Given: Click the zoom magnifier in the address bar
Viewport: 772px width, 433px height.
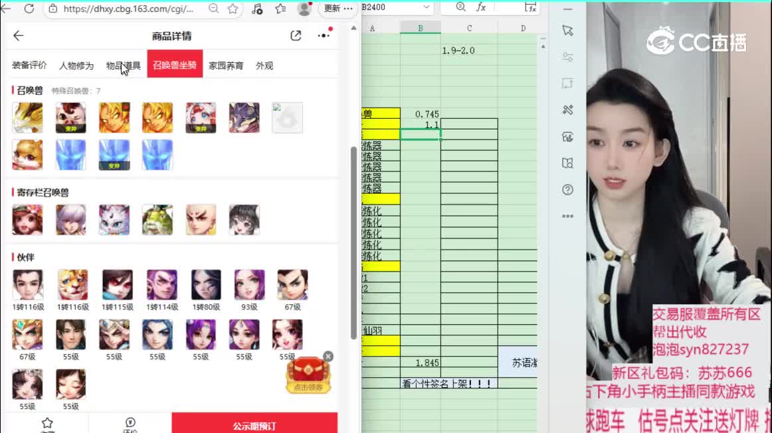Looking at the screenshot, I should tap(213, 9).
